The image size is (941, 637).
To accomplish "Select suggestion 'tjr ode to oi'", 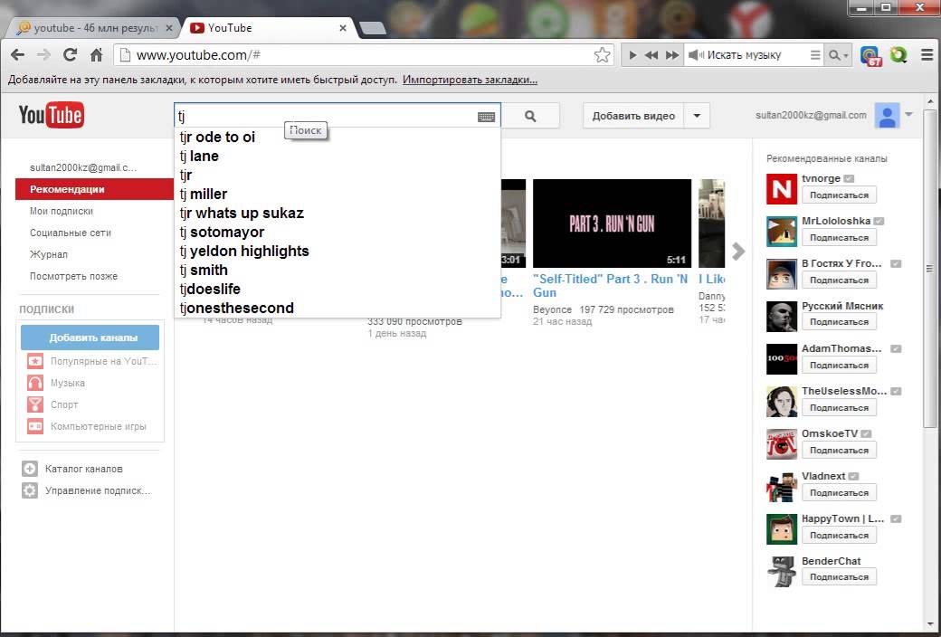I will (x=337, y=137).
